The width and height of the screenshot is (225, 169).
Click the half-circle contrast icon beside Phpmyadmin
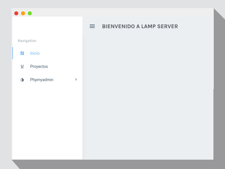tap(22, 80)
